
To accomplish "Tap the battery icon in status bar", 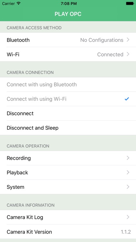I will pyautogui.click(x=130, y=4).
